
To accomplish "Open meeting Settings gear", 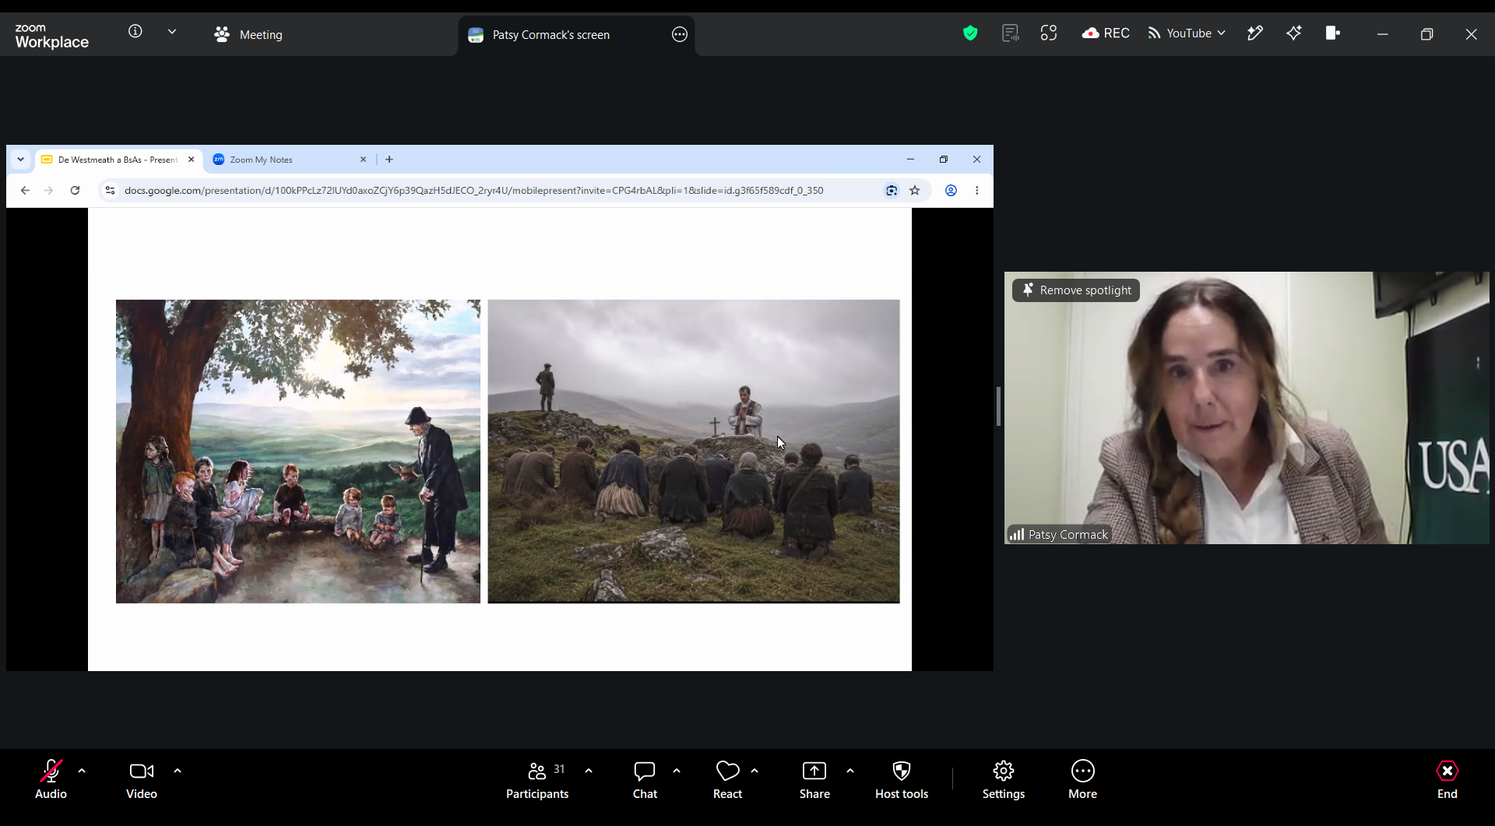I will [x=1004, y=780].
